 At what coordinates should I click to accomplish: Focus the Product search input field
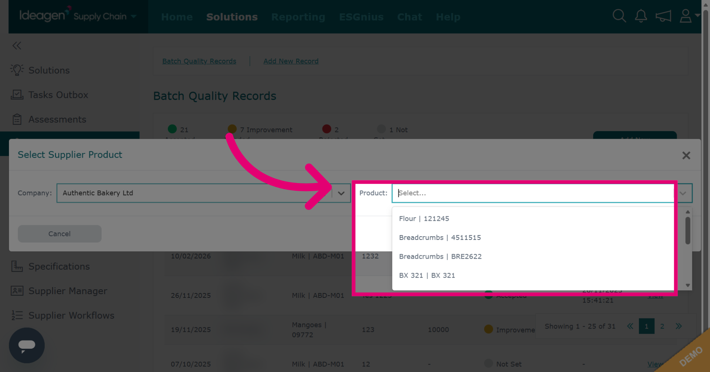pos(532,193)
